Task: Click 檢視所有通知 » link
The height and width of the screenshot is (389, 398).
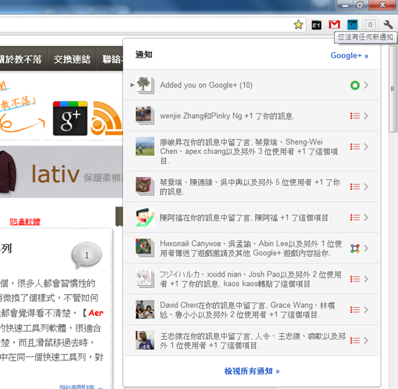Action: click(x=252, y=371)
